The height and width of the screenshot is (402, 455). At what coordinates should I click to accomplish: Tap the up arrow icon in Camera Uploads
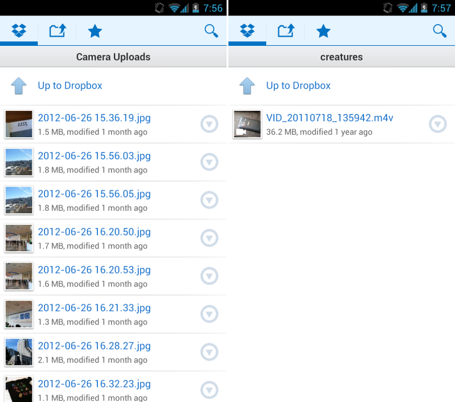click(19, 86)
